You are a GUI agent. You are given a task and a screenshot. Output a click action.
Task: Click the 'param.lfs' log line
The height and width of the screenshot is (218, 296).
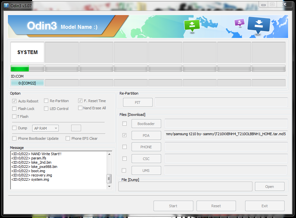tap(29, 158)
